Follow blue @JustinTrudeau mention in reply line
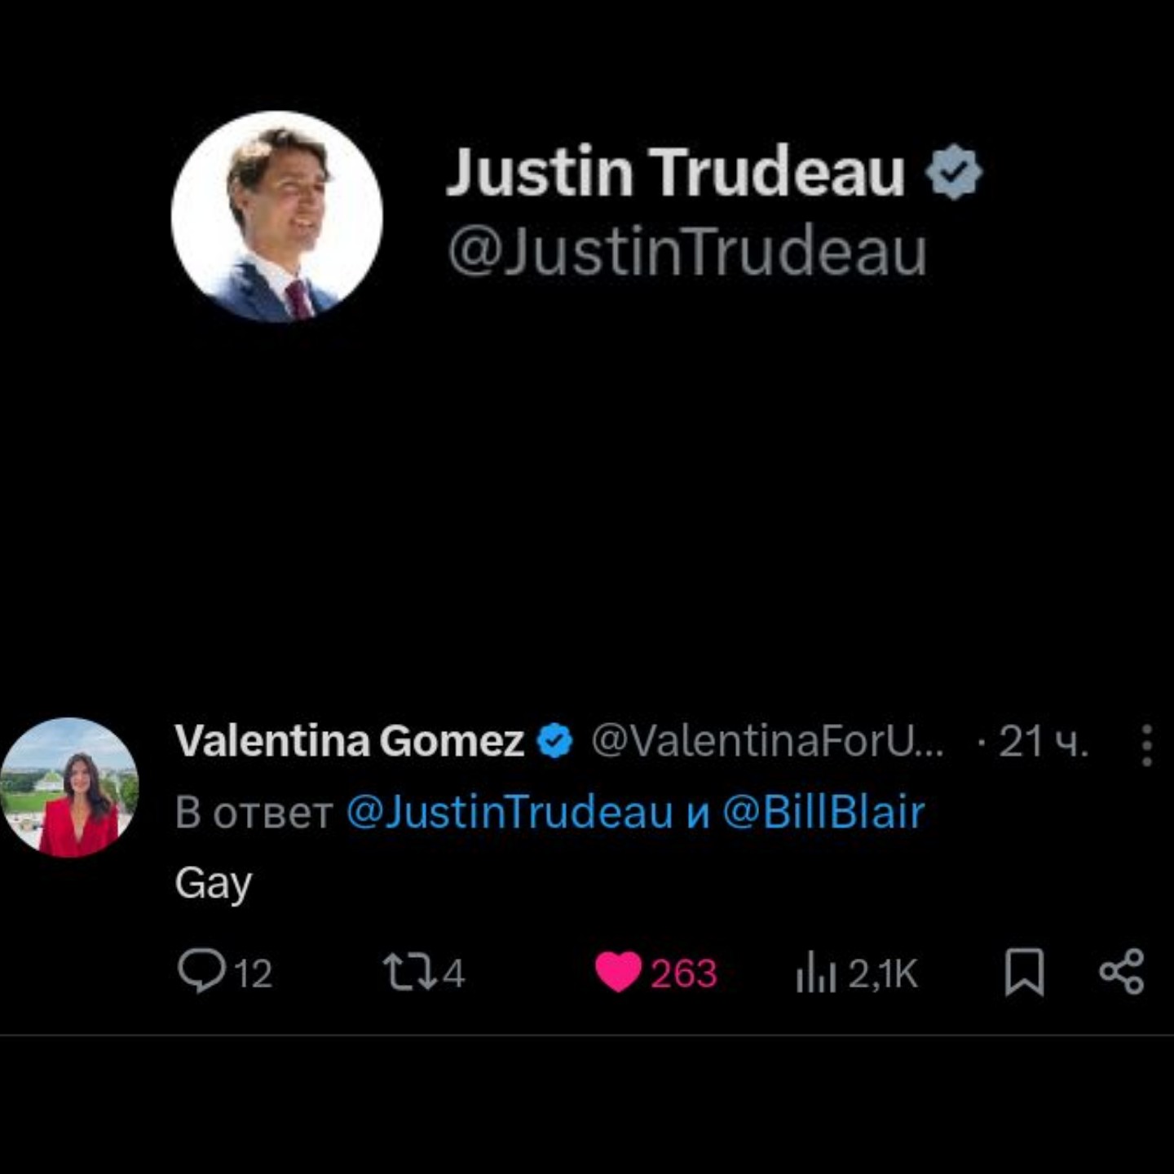This screenshot has height=1174, width=1174. coord(510,812)
